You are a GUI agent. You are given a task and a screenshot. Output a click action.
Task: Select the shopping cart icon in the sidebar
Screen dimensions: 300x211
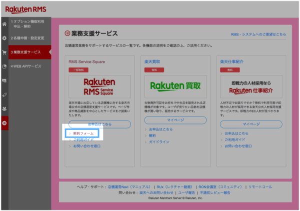coord(4,52)
